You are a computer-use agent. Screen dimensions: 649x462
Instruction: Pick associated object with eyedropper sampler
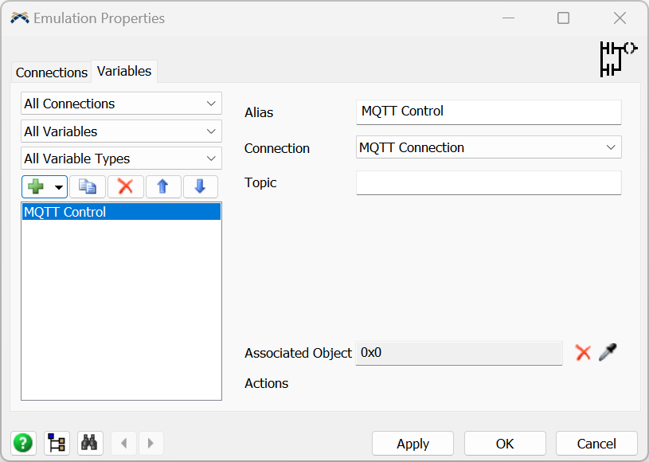608,352
